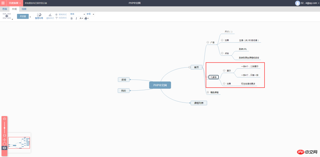Open the 字号 font size dropdown
This screenshot has width=320, height=157.
(x=90, y=14)
